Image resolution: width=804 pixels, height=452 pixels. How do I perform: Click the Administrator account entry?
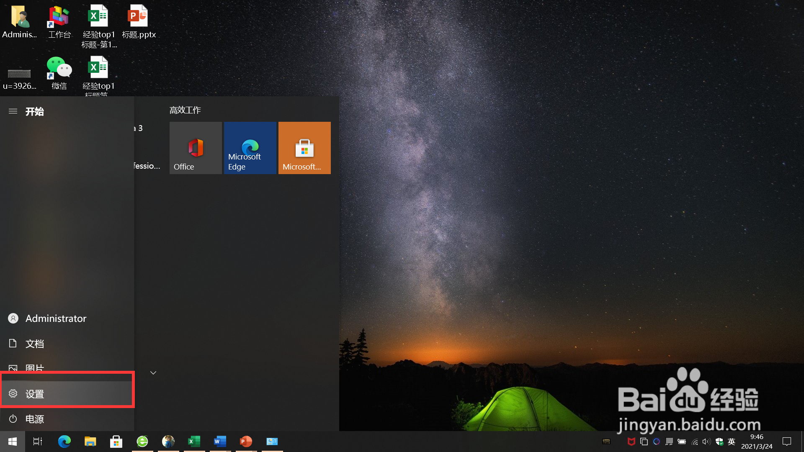click(55, 318)
